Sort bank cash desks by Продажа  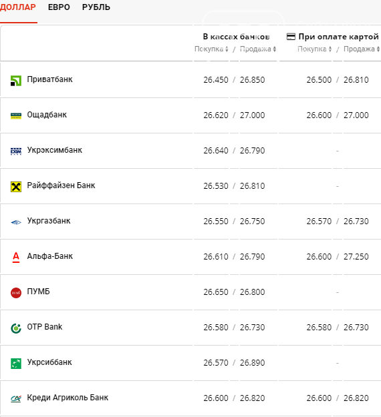[258, 49]
